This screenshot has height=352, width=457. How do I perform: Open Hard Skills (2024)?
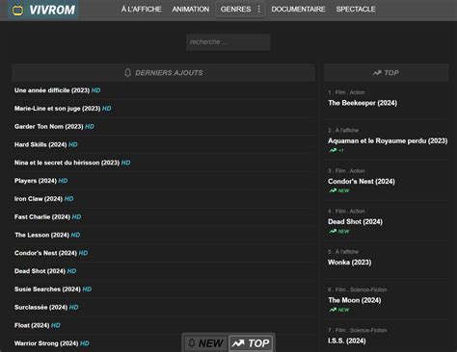coord(40,144)
